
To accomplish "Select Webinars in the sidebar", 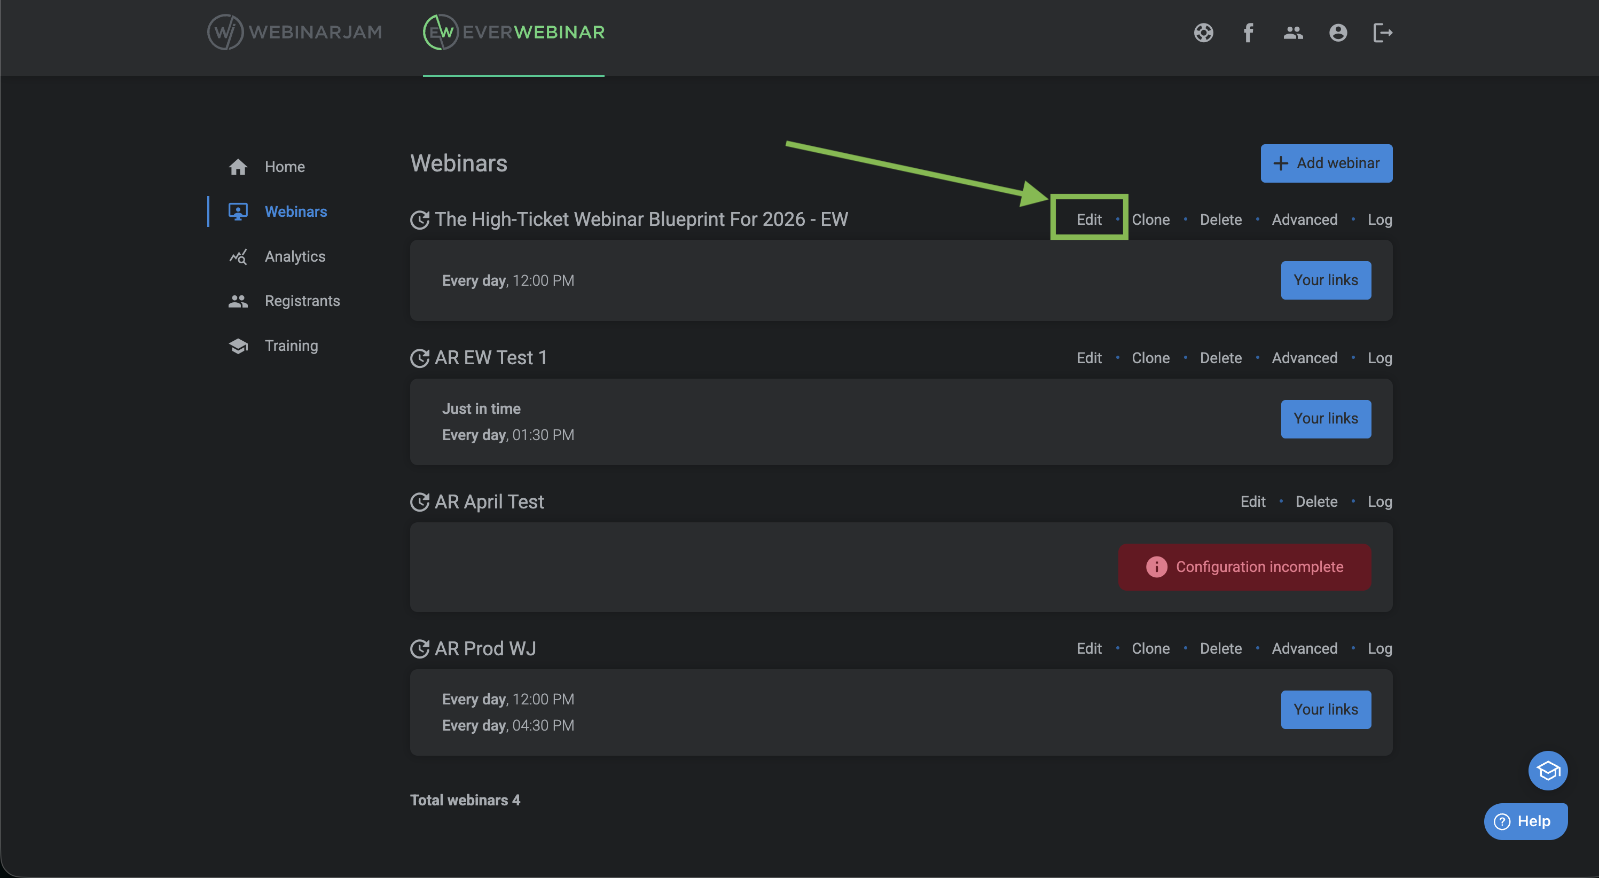I will point(295,211).
